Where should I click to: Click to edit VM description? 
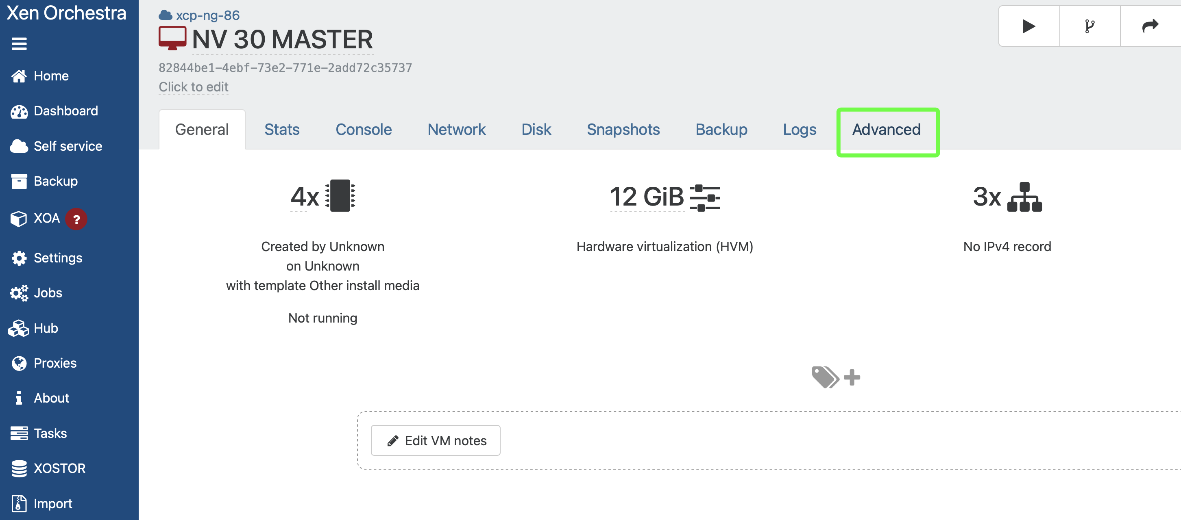point(193,87)
